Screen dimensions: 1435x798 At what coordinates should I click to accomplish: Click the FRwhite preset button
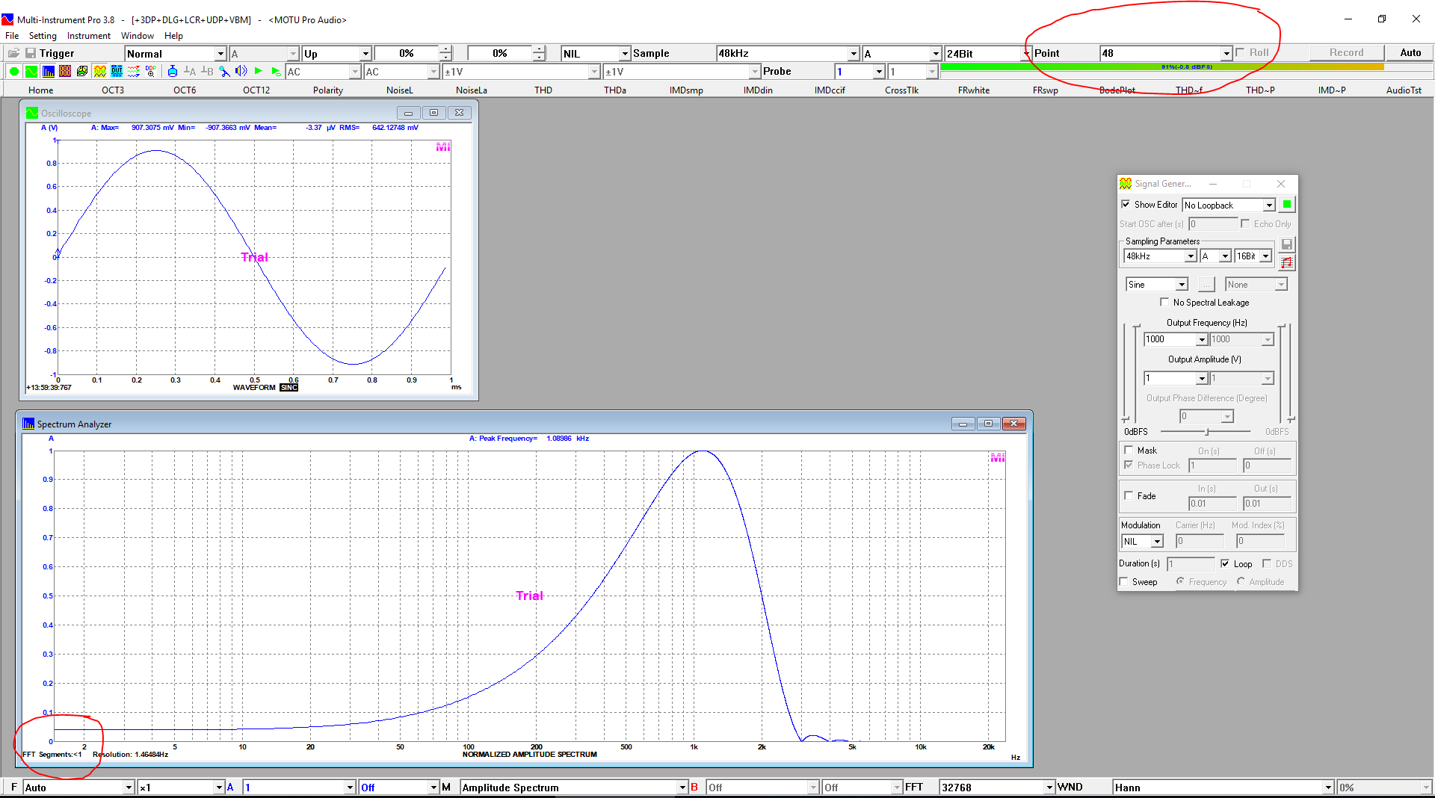pos(974,90)
